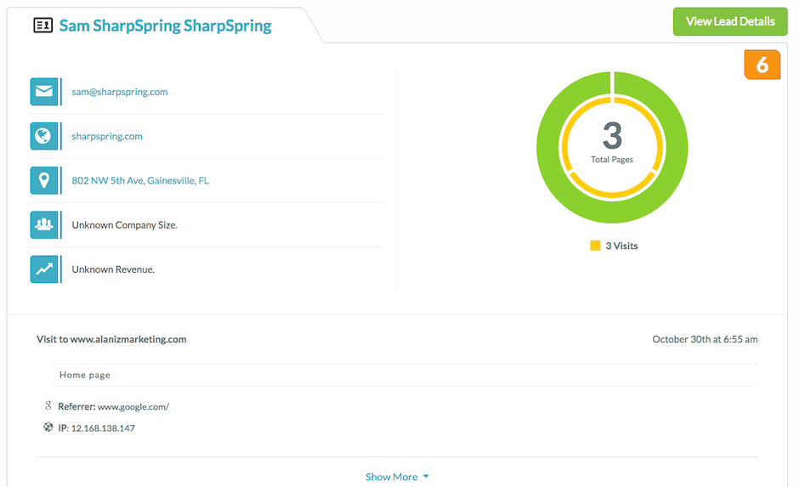The width and height of the screenshot is (799, 487).
Task: Expand the Show More section
Action: tap(391, 477)
